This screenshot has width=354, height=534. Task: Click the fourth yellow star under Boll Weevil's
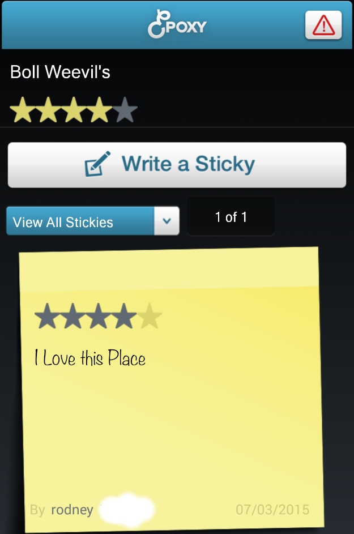pyautogui.click(x=100, y=110)
